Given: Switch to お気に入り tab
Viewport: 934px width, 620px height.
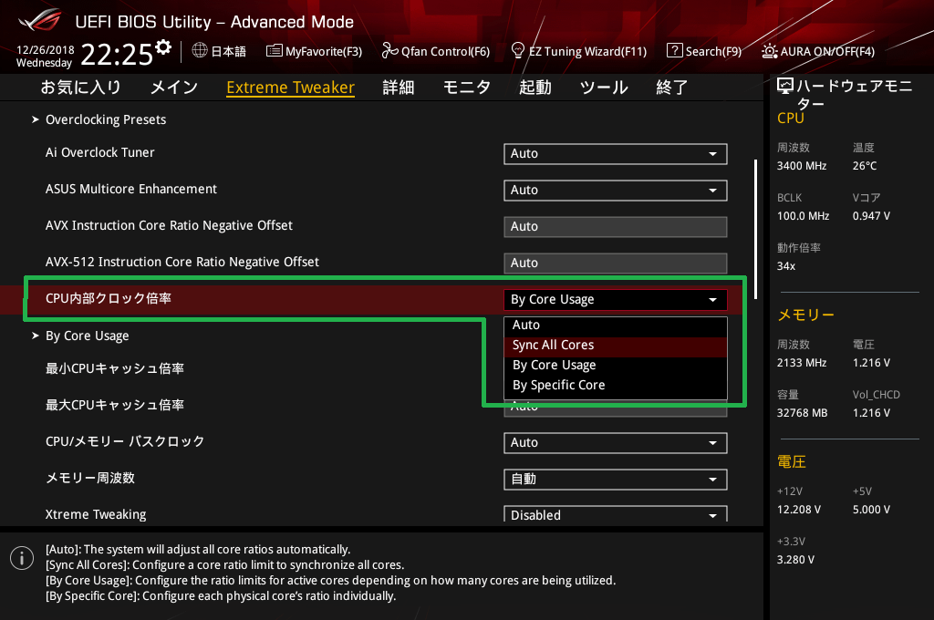Looking at the screenshot, I should 80,88.
